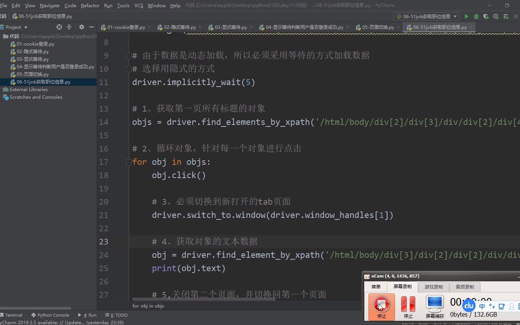
Task: Switch to oCam 音频录制 tab
Action: 465,287
